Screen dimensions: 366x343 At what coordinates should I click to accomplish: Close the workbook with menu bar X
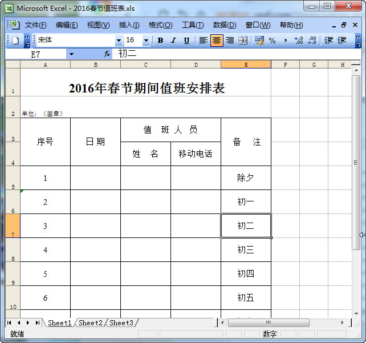pyautogui.click(x=355, y=25)
